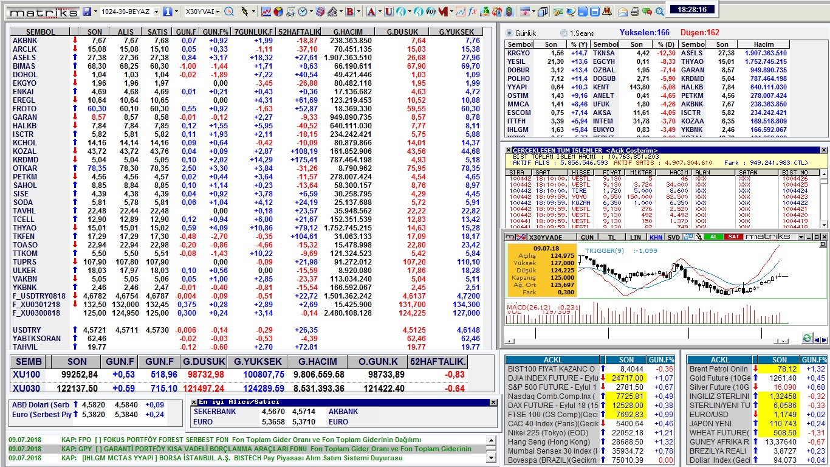
Task: Click the SEMBOL column header in main table
Action: click(x=41, y=32)
